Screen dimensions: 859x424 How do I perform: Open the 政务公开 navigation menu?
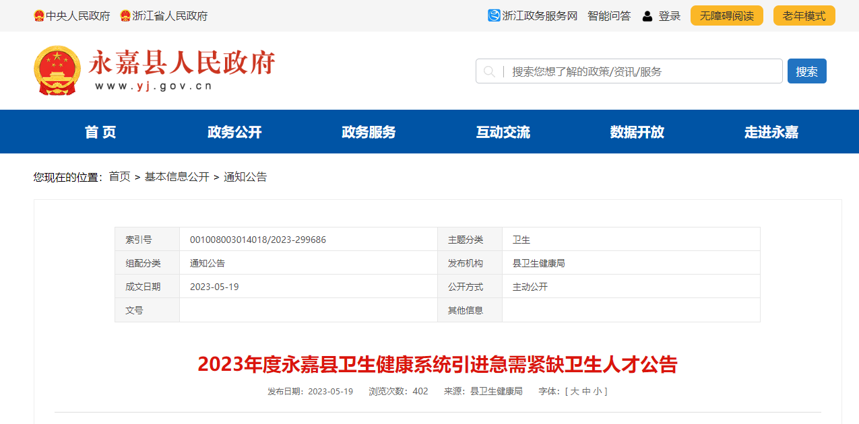click(234, 132)
